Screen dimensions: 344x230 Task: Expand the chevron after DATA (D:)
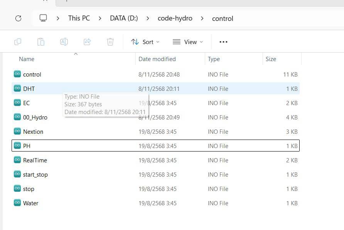(148, 18)
